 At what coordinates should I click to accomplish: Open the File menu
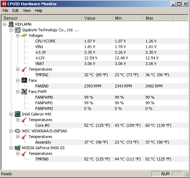pyautogui.click(x=5, y=11)
